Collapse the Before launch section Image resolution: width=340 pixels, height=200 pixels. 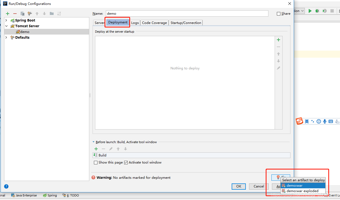tap(94, 142)
